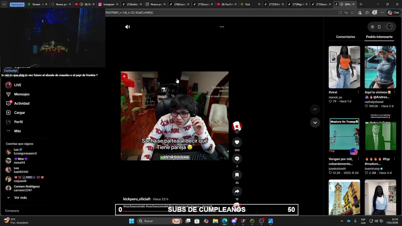Open the kickperu_oficial1 creator name
Image resolution: width=402 pixels, height=226 pixels.
coord(137,199)
